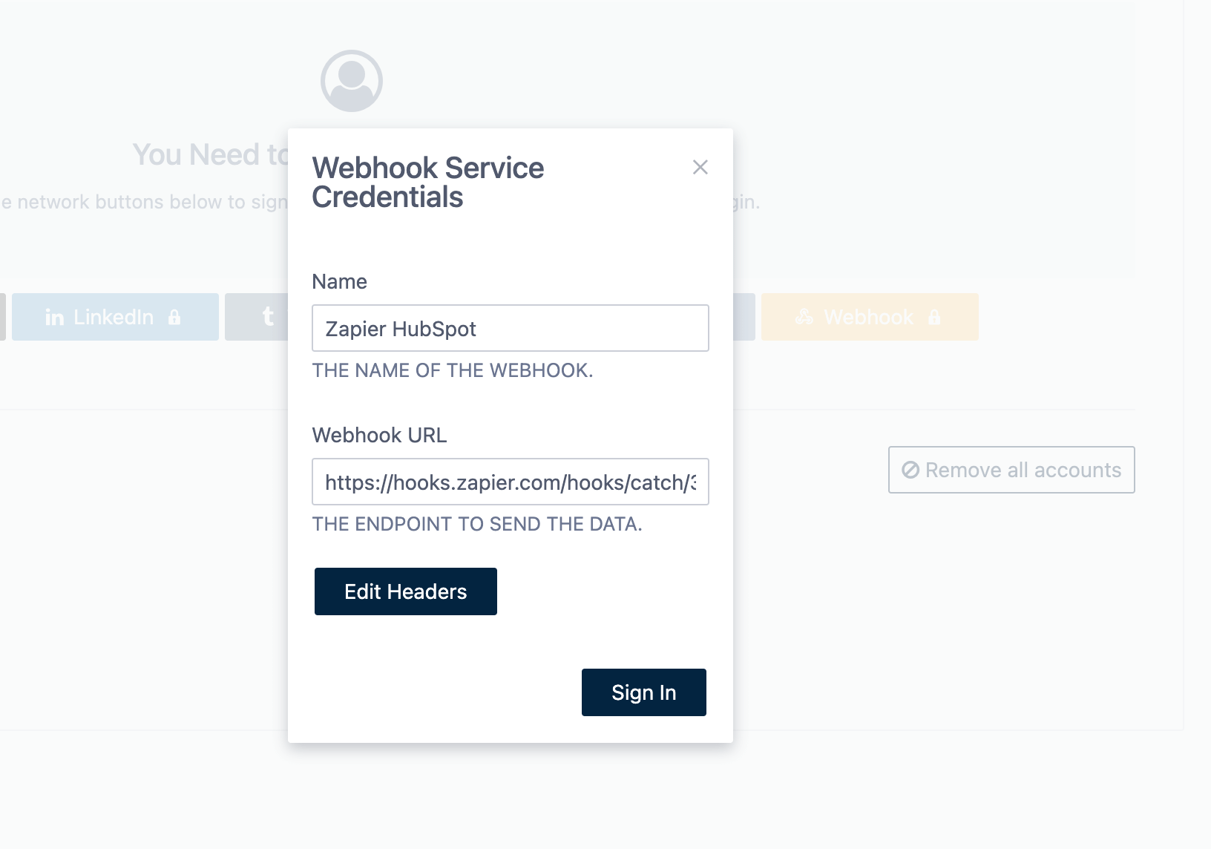Click the LinkedIn logo icon
Viewport: 1211px width, 849px height.
point(54,318)
